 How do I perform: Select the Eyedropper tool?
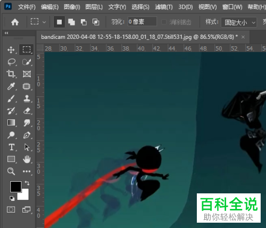[11, 86]
